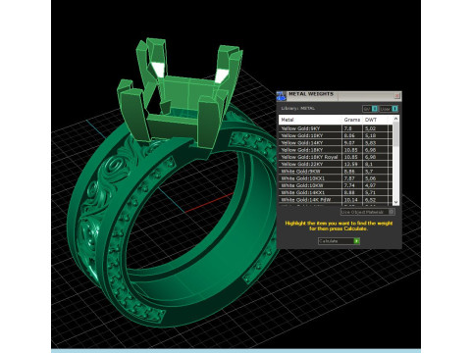Screen dimensions: 471x353
Task: Click the green Calculate arrow icon
Action: click(x=356, y=241)
